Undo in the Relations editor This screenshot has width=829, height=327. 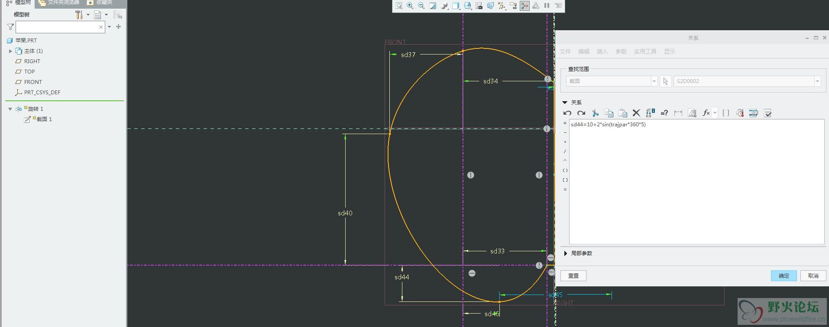coord(567,113)
